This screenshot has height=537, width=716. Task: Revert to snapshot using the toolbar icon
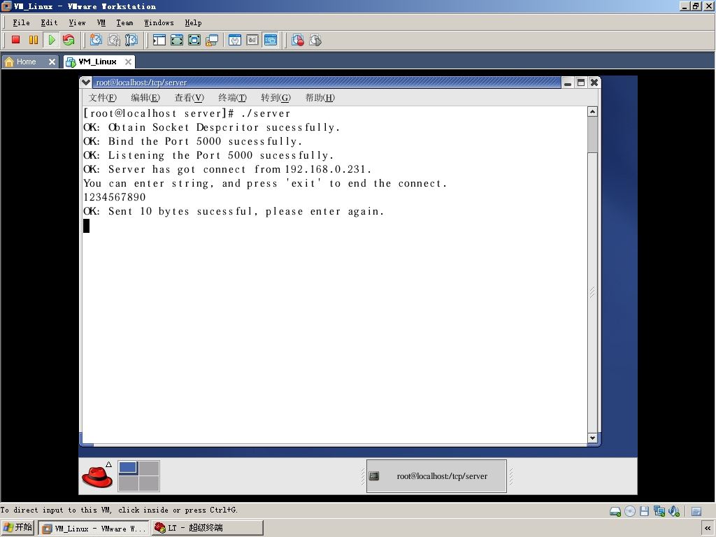(114, 40)
